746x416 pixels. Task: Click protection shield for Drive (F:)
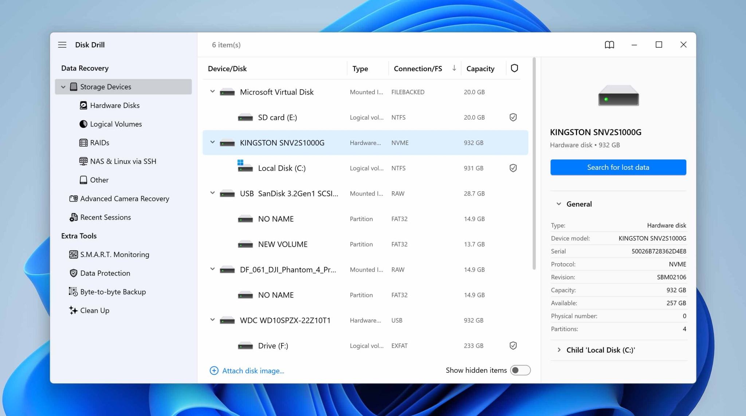[513, 345]
